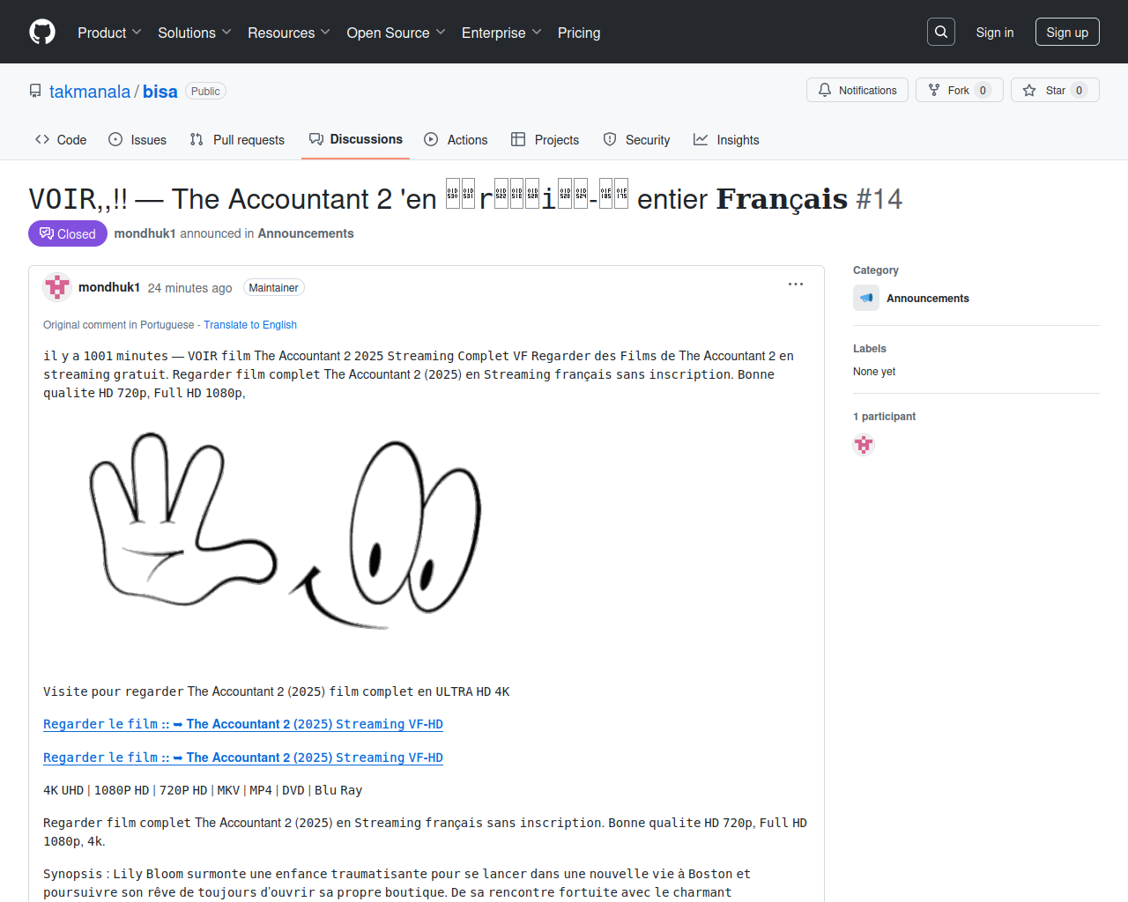
Task: Switch to the Issues tab
Action: 137,140
